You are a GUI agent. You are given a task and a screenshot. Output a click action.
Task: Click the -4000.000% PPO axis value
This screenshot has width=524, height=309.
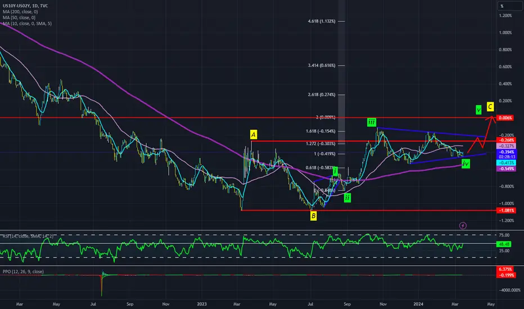509,290
